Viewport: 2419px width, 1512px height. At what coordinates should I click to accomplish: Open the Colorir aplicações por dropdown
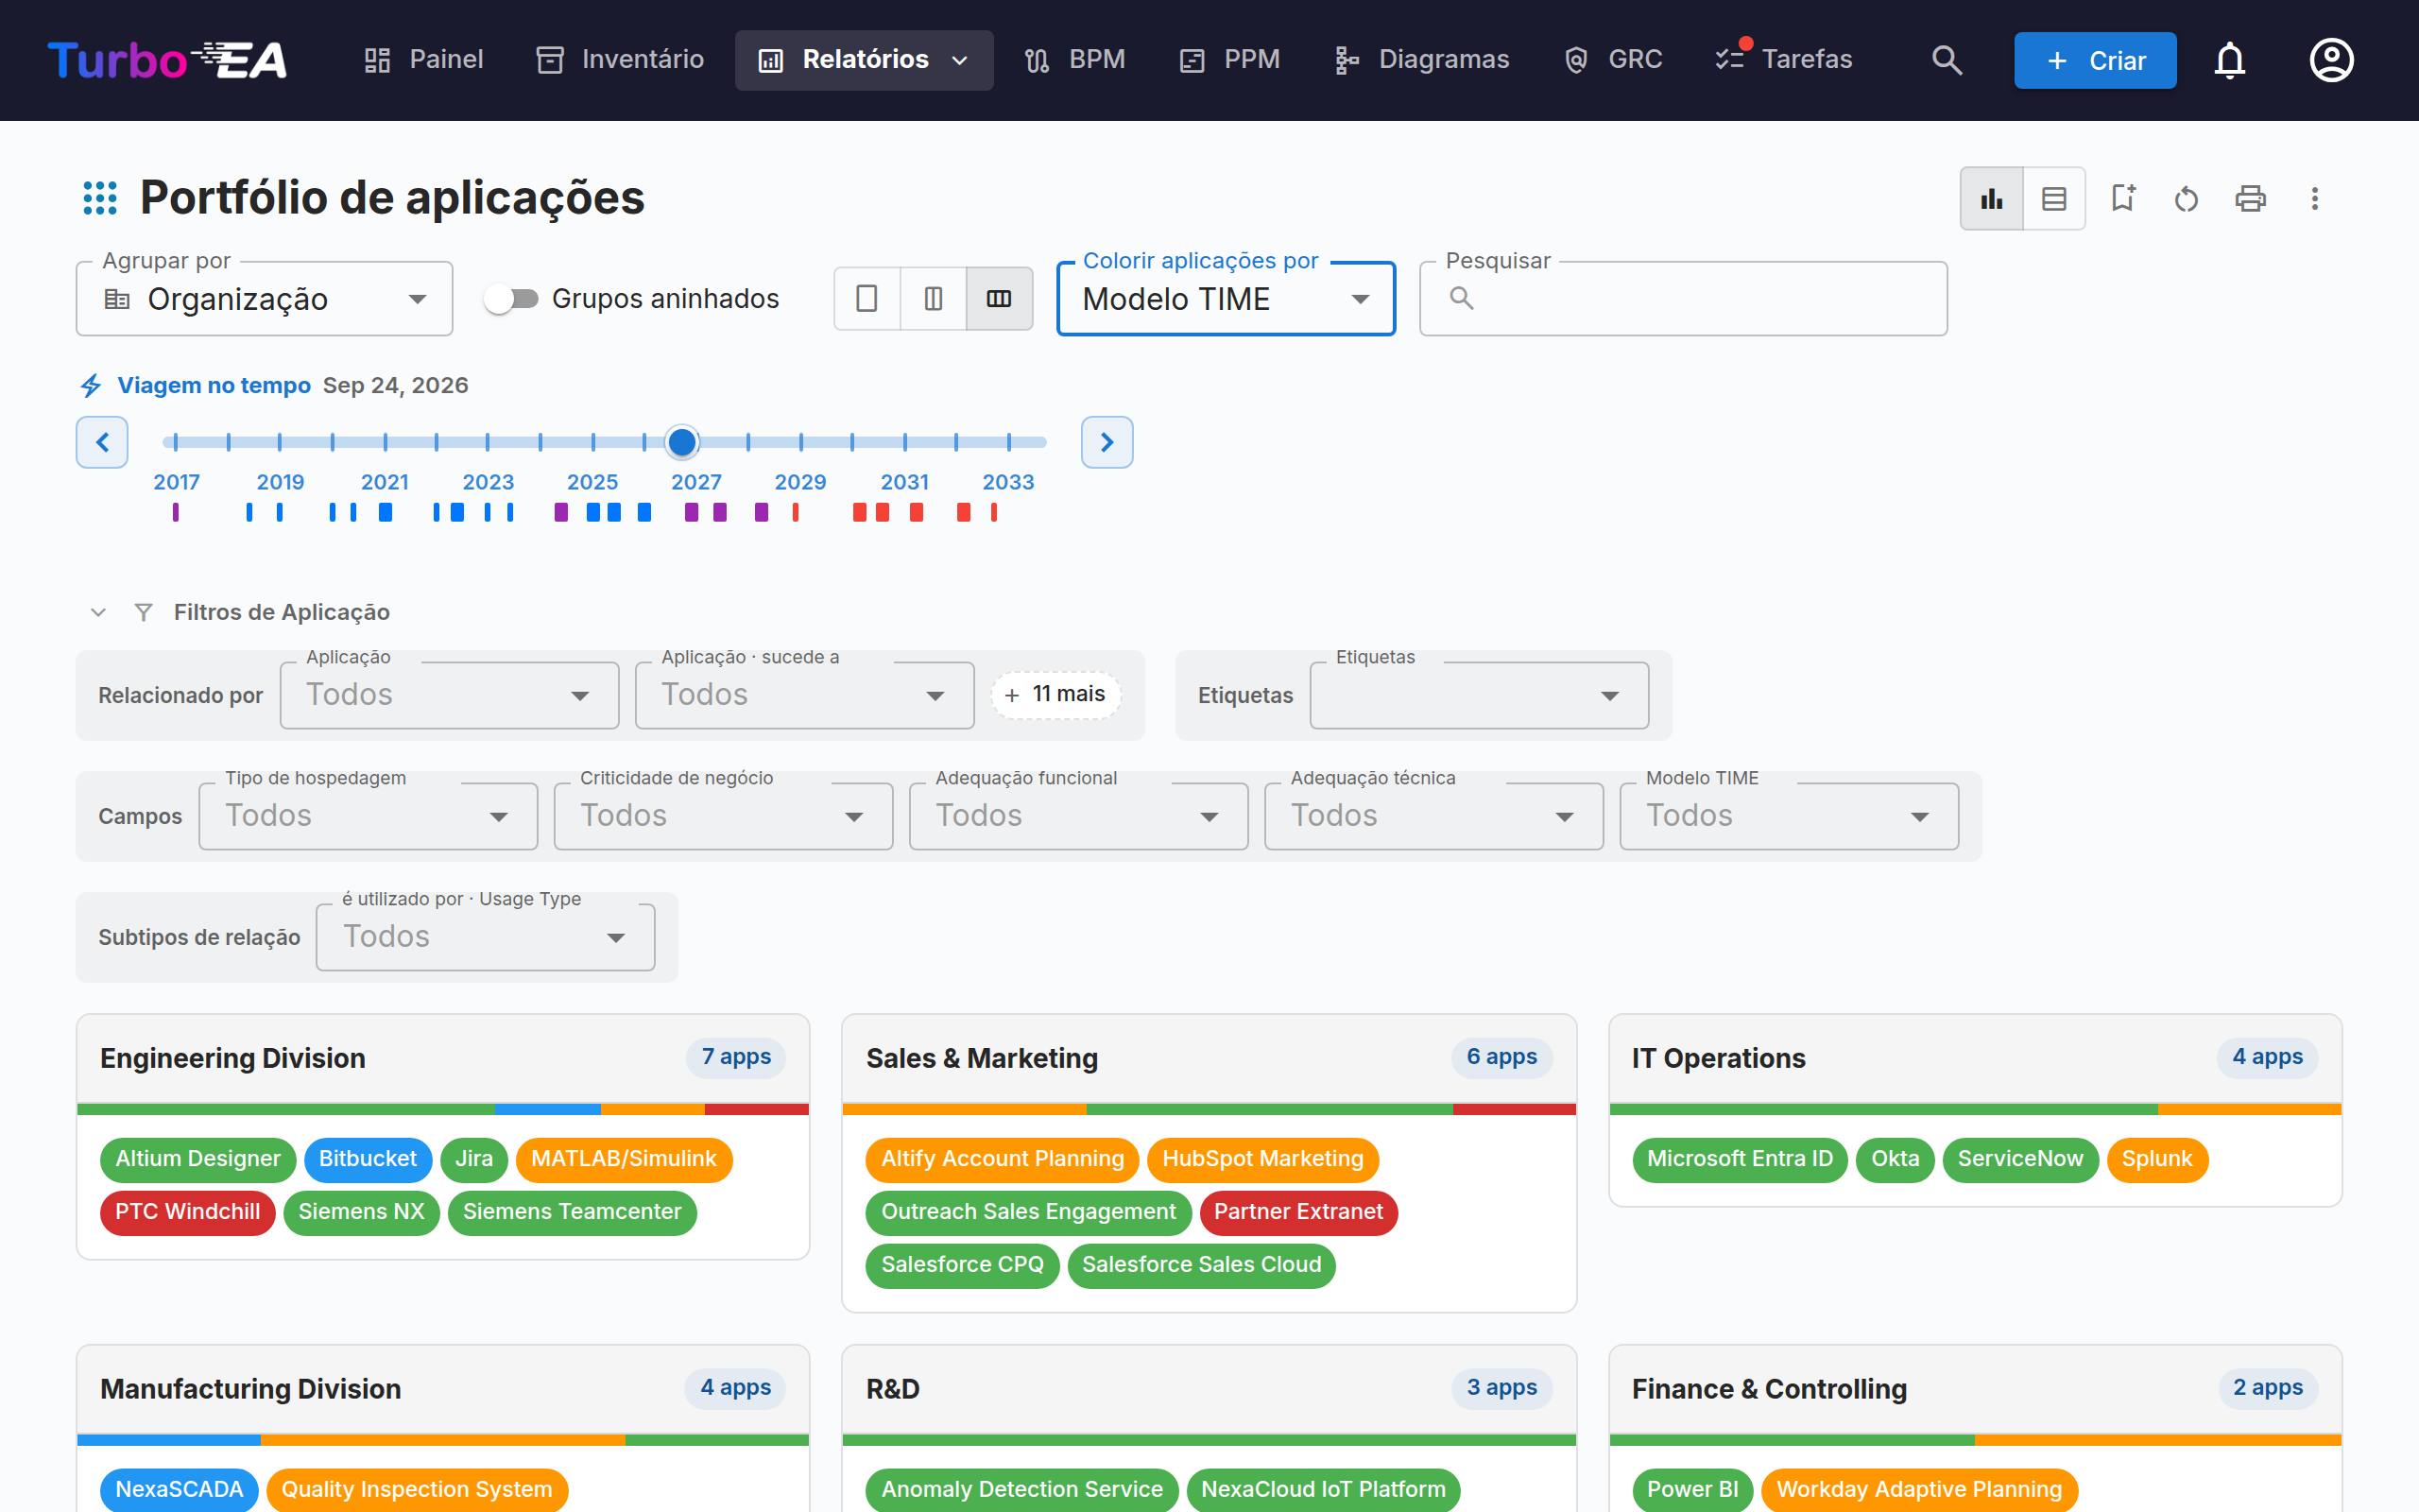point(1226,299)
